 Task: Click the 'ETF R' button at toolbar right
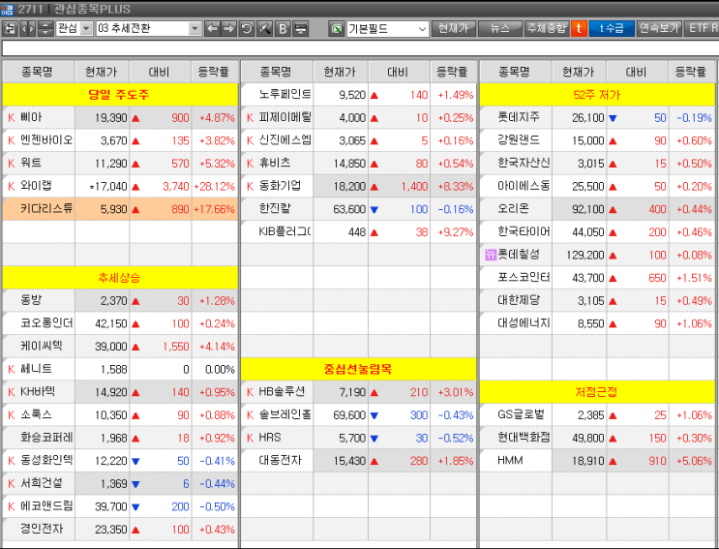click(x=702, y=28)
